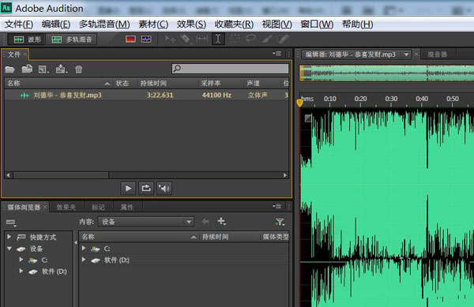Viewport: 474px width, 307px height.
Task: Expand 快捷方式 tree node
Action: tap(9, 237)
